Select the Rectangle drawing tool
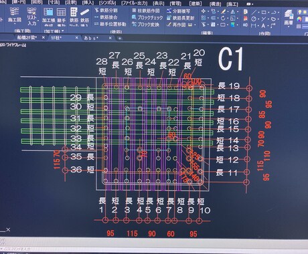The height and width of the screenshot is (254, 308). (x=264, y=12)
